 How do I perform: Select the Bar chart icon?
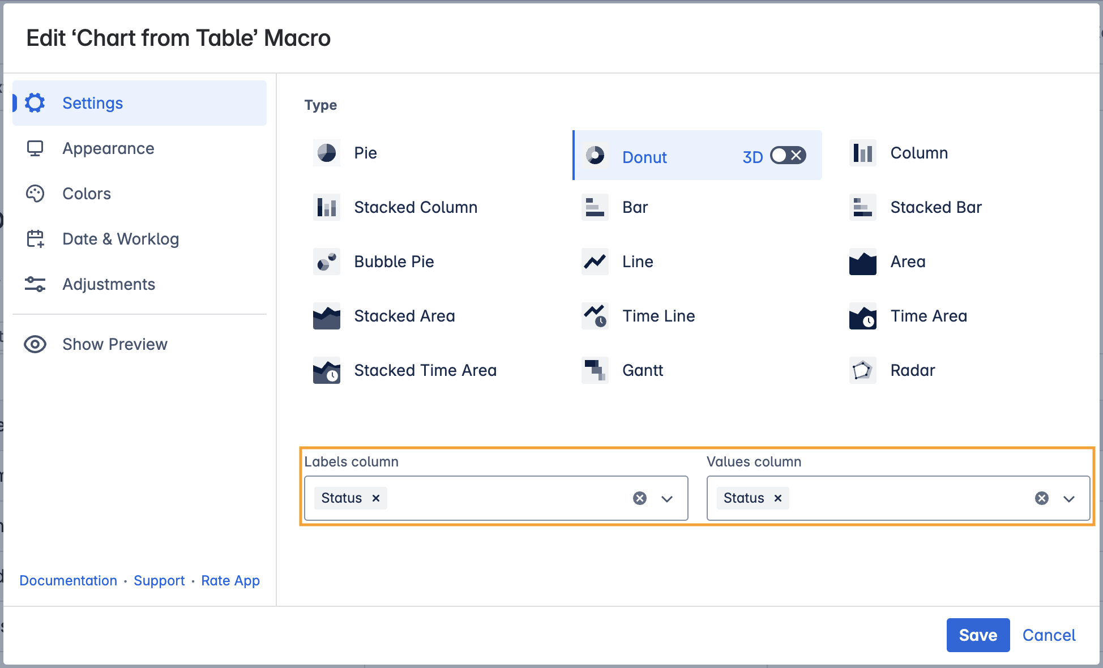(x=595, y=207)
